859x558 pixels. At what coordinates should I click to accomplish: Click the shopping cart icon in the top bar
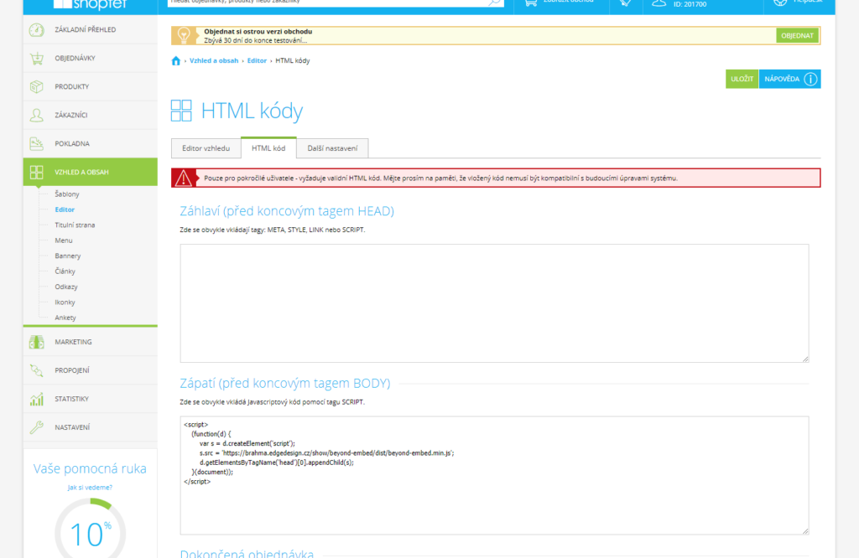coord(530,3)
